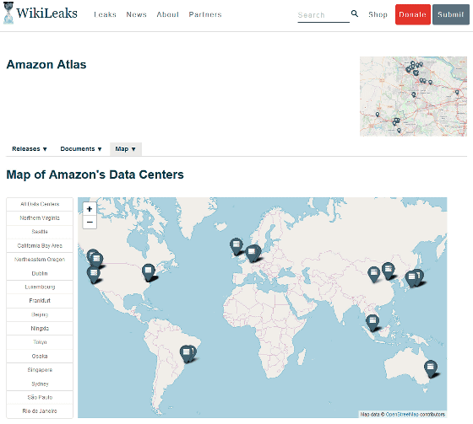Click the Ningxia marker in western China

(373, 274)
